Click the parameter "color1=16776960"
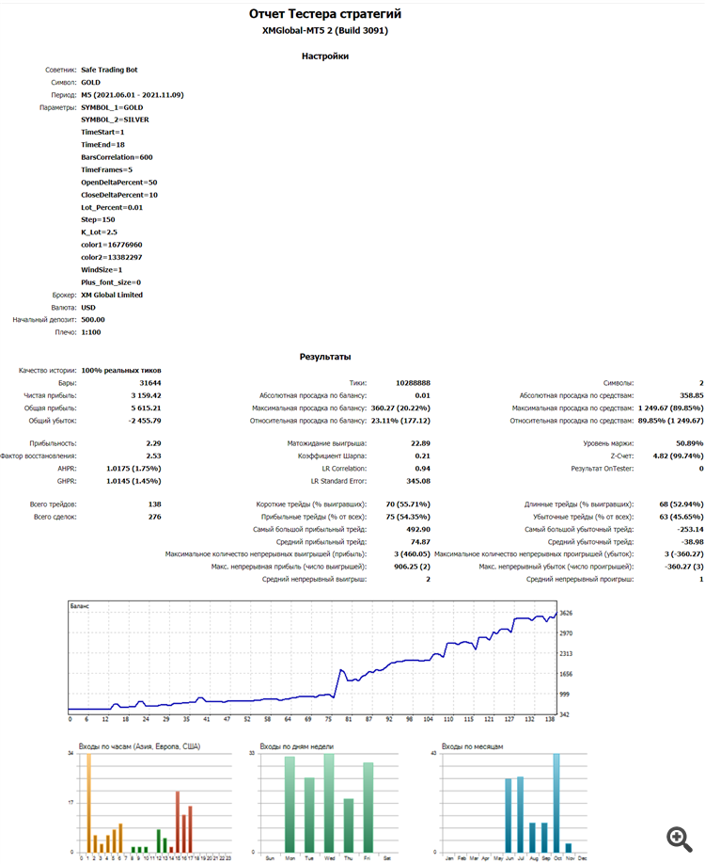 (x=111, y=246)
